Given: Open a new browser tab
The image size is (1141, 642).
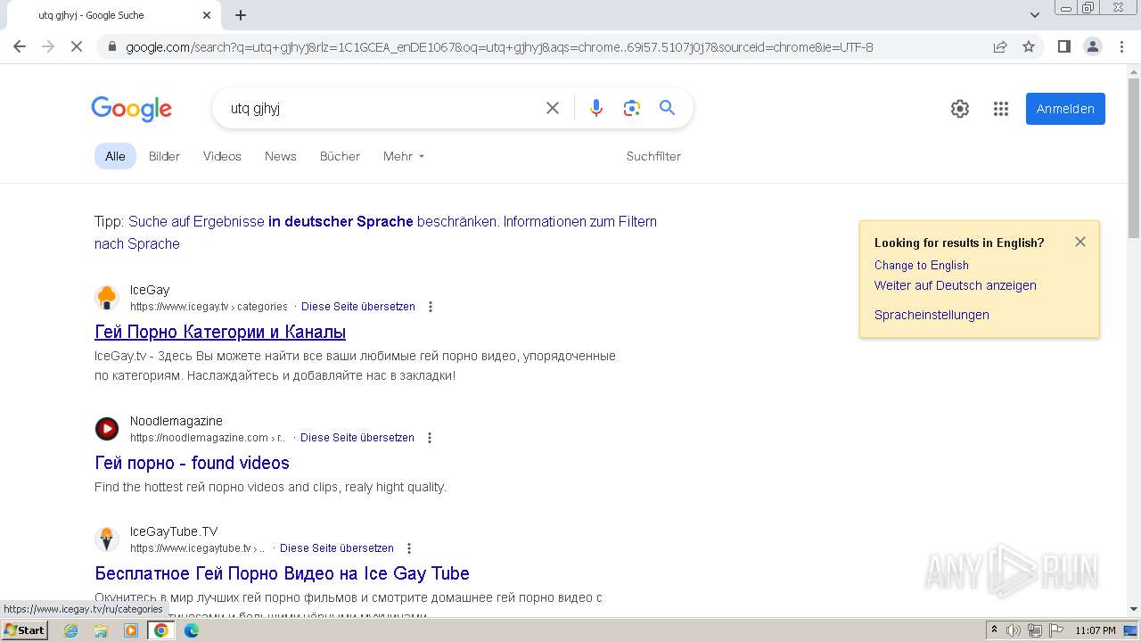Looking at the screenshot, I should click(241, 15).
